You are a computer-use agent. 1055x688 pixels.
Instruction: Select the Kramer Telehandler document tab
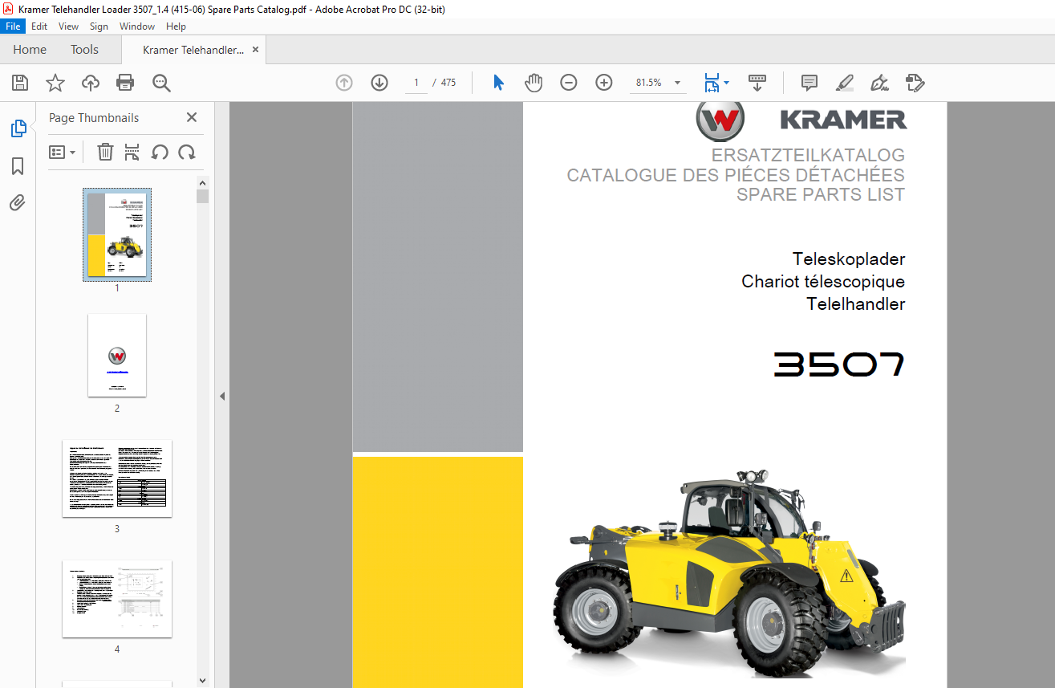pyautogui.click(x=193, y=50)
